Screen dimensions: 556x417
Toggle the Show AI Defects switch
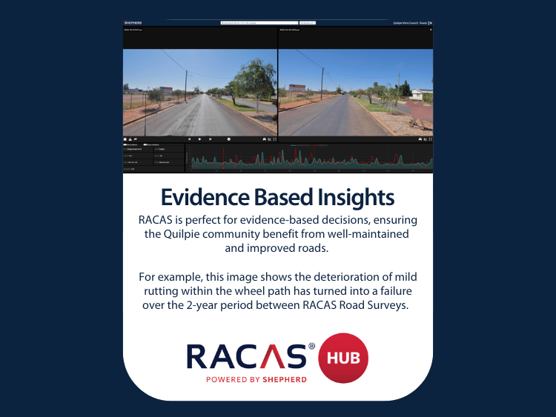pos(145,144)
